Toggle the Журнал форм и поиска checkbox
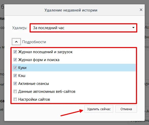This screenshot has width=149, height=125. [15, 60]
